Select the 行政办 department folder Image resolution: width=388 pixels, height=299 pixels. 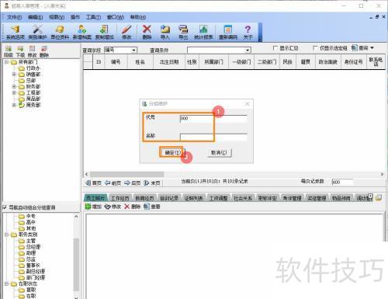point(29,68)
